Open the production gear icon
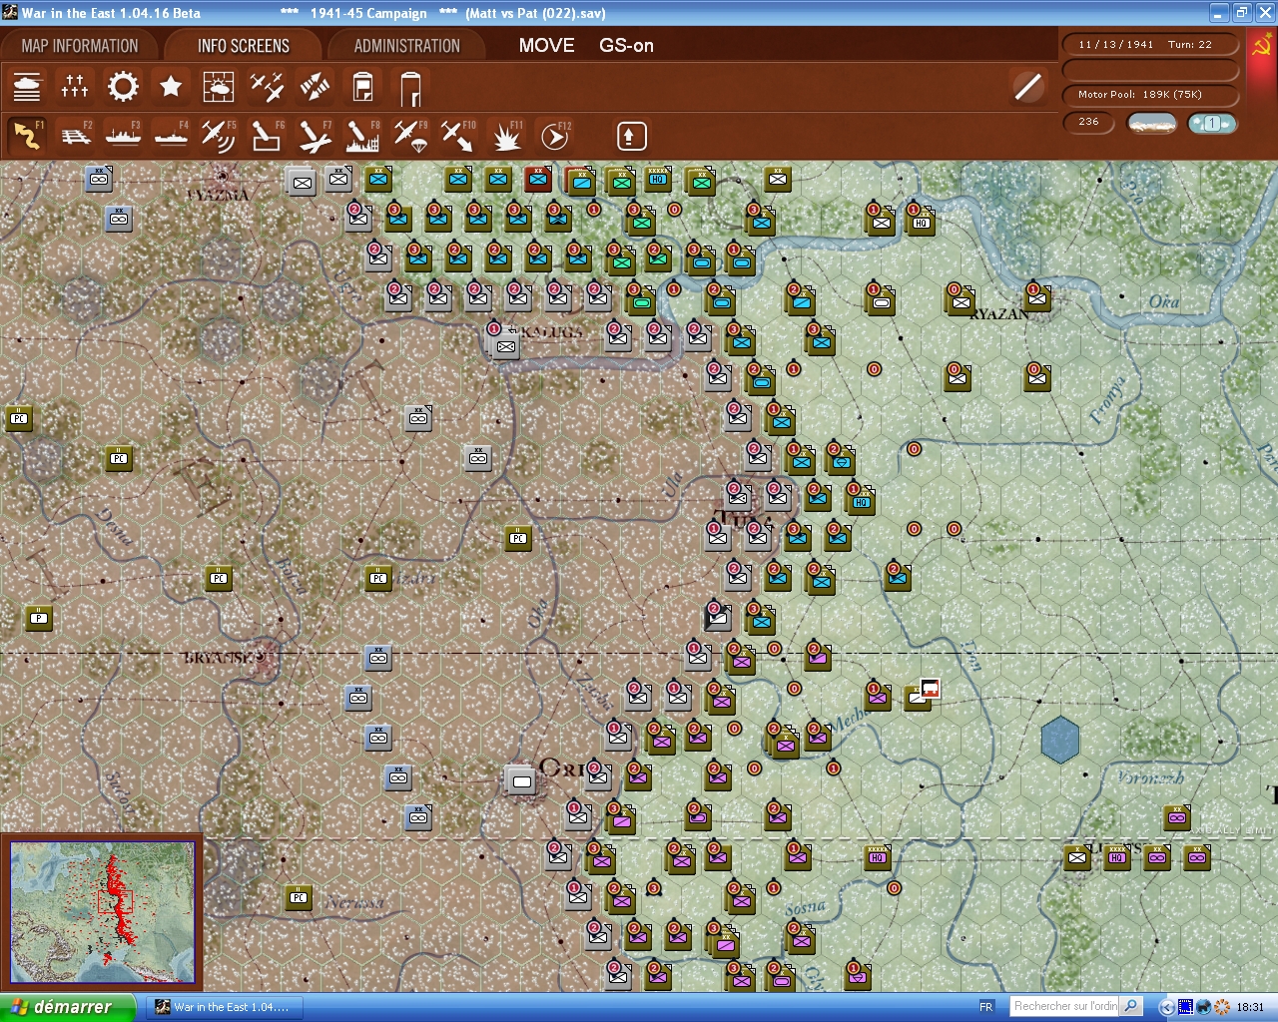Viewport: 1278px width, 1022px height. pyautogui.click(x=123, y=87)
